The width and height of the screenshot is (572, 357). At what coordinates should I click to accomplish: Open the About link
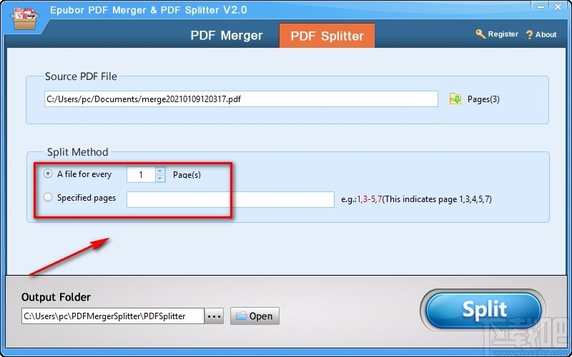[x=546, y=34]
